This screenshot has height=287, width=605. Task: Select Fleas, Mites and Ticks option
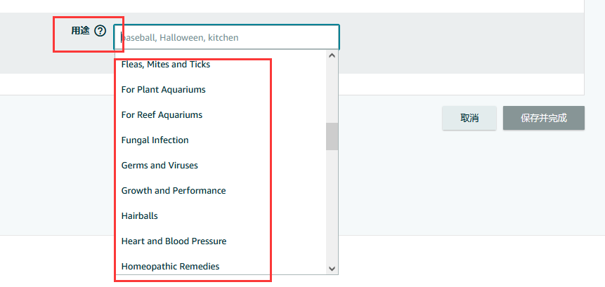(166, 65)
